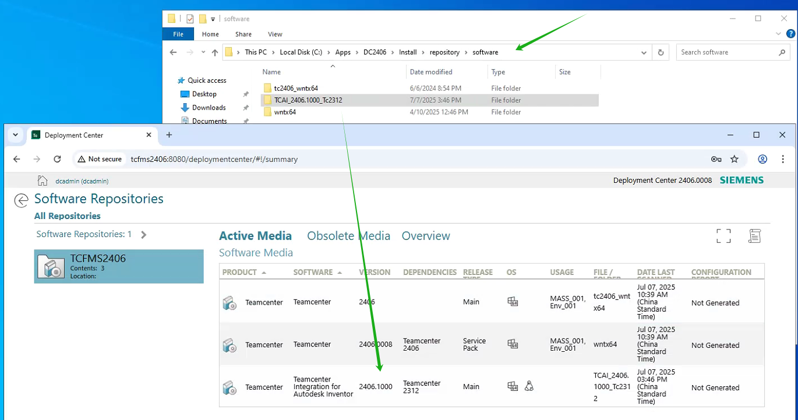
Task: Click the Windows OS icon in the 2406 row
Action: click(x=513, y=301)
